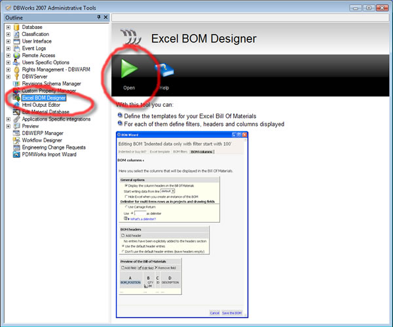
Task: Click the Database cylinder icon
Action: 16,27
